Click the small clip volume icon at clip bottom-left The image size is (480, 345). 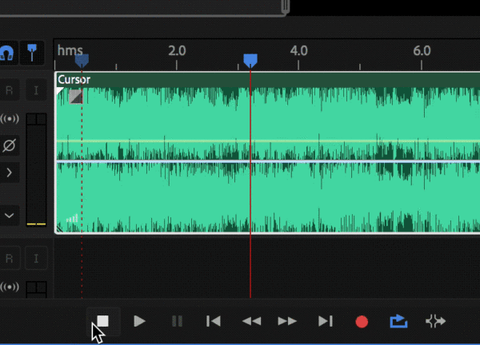coord(72,218)
